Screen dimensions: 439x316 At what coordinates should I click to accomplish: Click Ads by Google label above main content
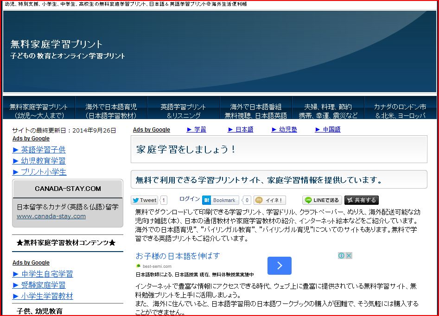(152, 130)
